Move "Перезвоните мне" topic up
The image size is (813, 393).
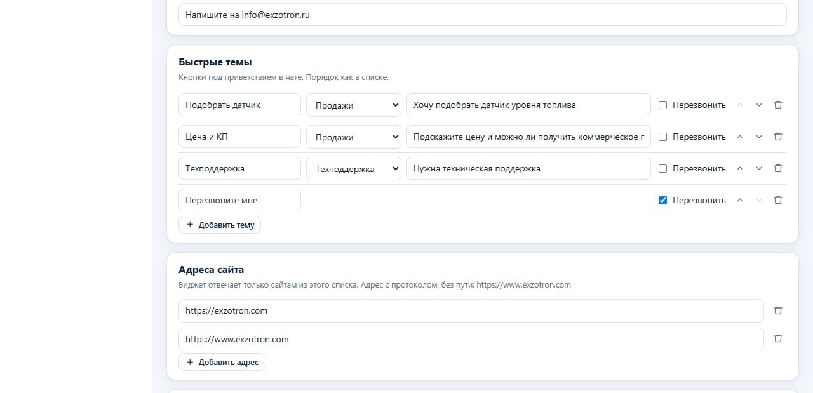pos(740,200)
